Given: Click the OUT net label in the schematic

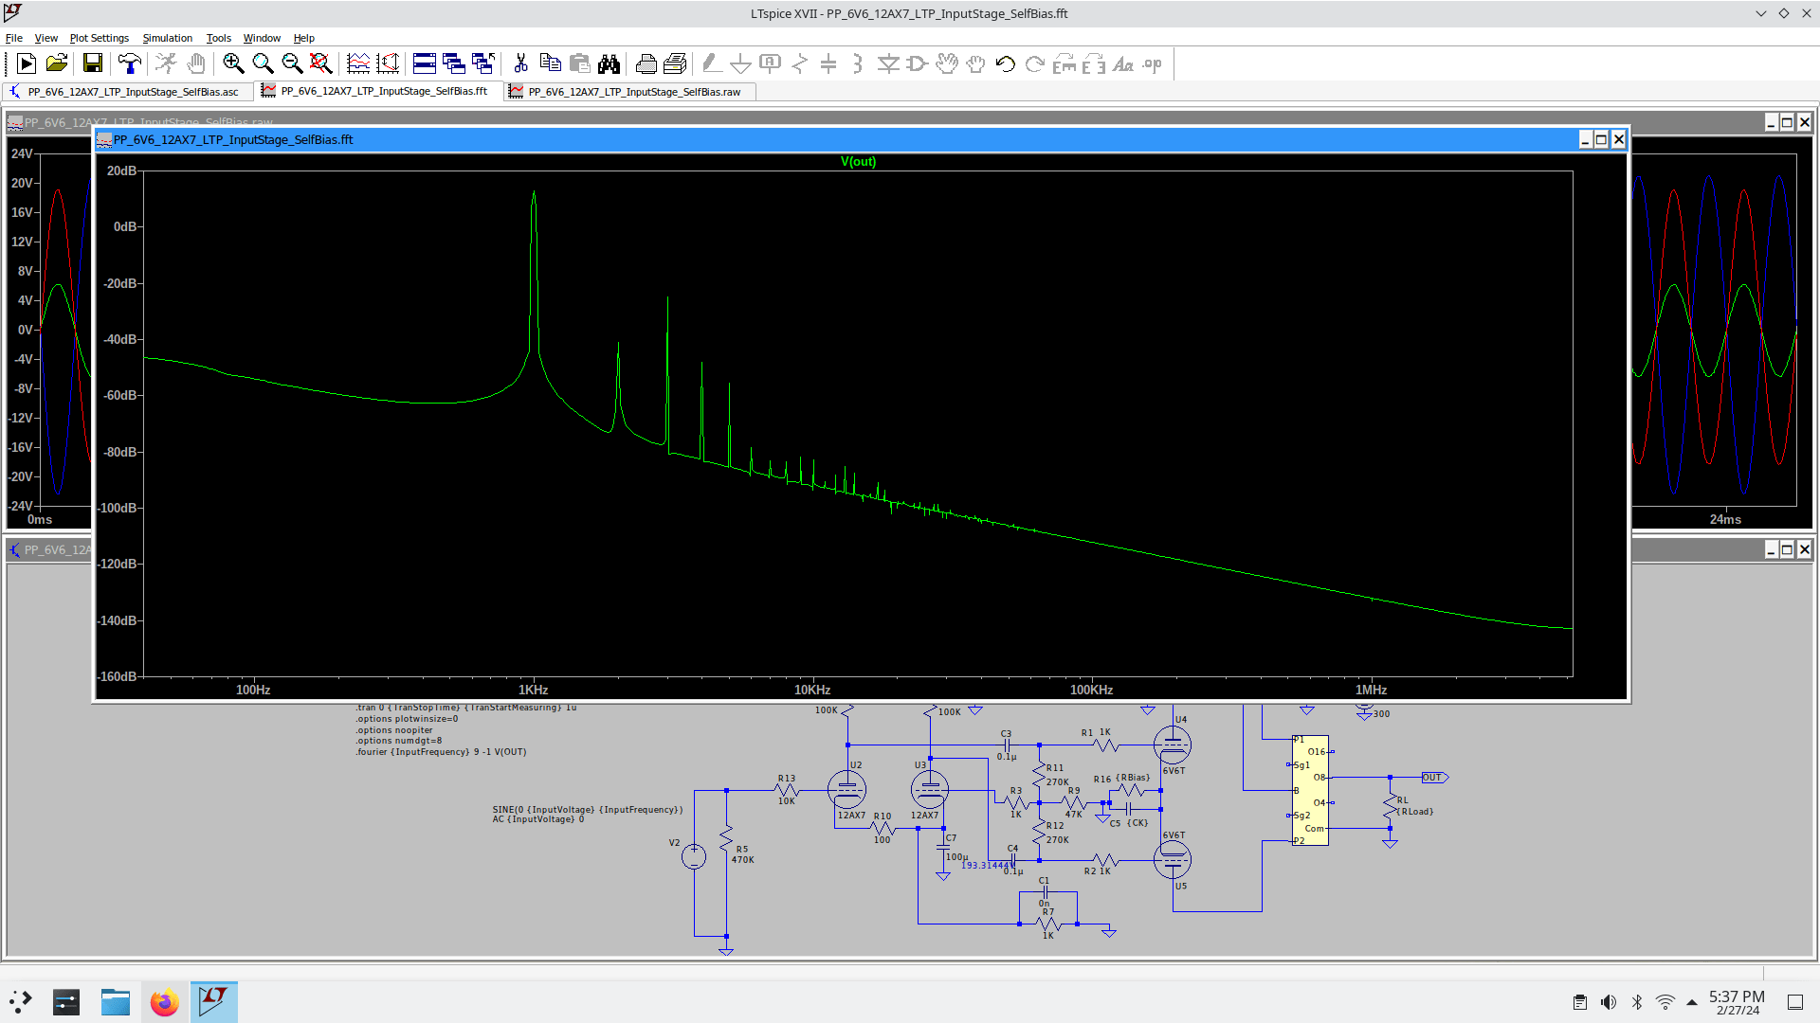Looking at the screenshot, I should [1433, 778].
